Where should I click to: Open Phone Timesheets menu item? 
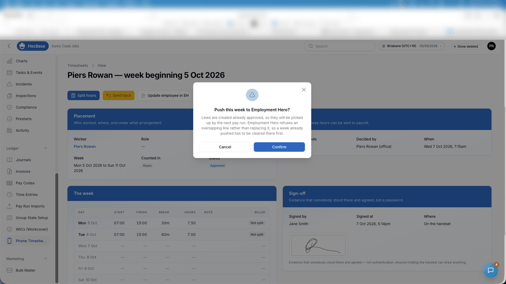[27, 241]
